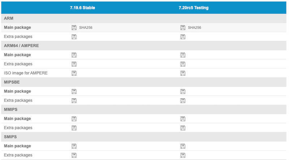Download MIPSBE extra packages for Testing
This screenshot has width=289, height=160.
pos(183,100)
